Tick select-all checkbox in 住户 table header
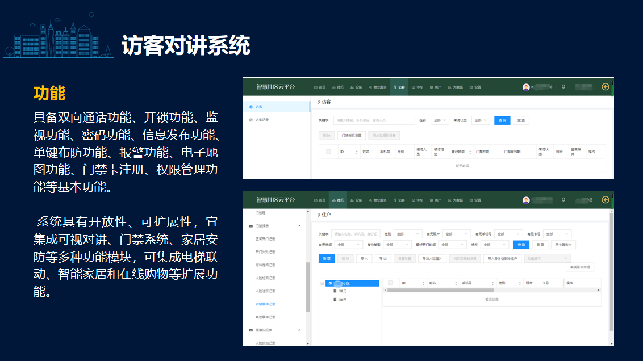This screenshot has height=361, width=643. click(x=390, y=283)
